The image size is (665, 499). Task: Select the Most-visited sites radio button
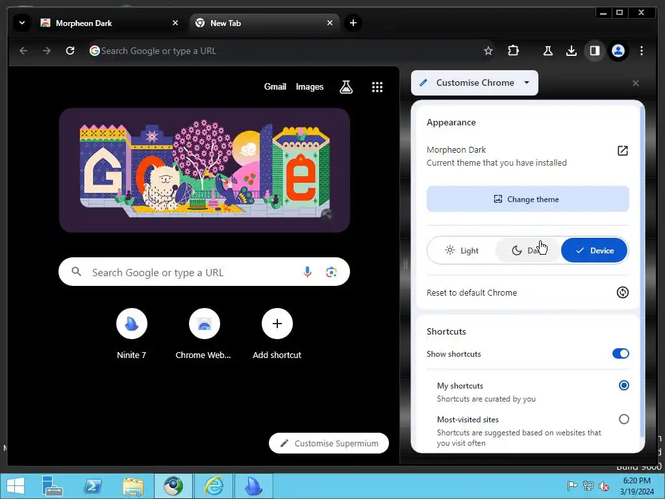(623, 419)
